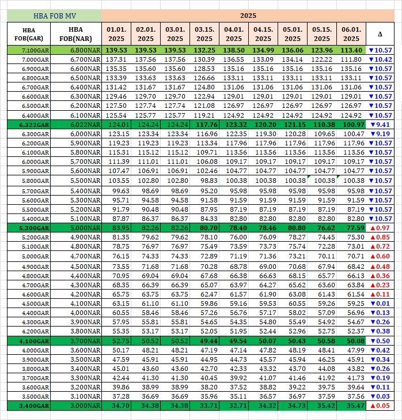Image resolution: width=402 pixels, height=420 pixels.
Task: Select the 'Δ' delta column header
Action: (x=380, y=34)
